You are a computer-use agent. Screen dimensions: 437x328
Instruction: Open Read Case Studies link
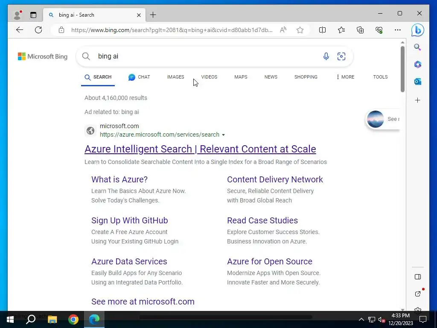point(262,220)
